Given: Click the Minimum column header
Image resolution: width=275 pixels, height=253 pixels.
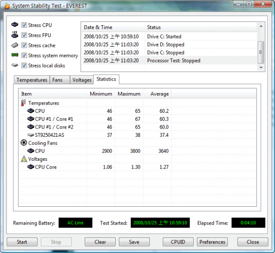Looking at the screenshot, I should [x=101, y=94].
